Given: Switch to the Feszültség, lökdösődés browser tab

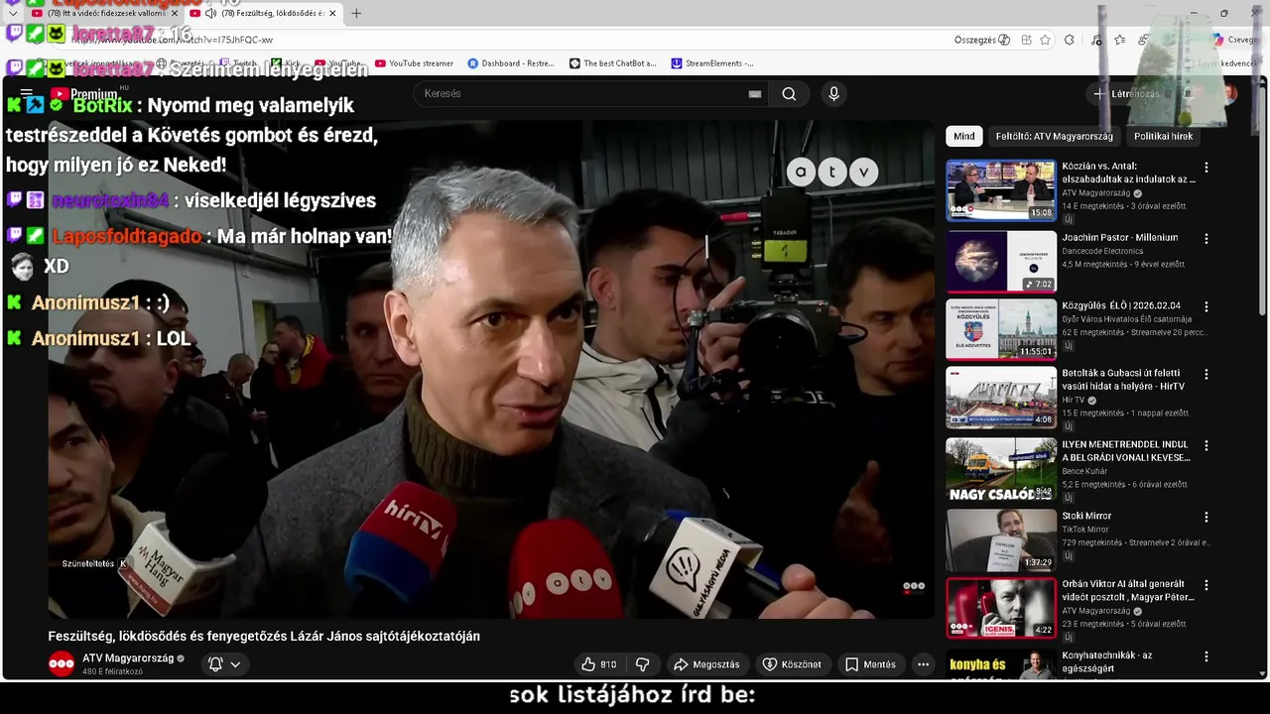Looking at the screenshot, I should click(264, 13).
